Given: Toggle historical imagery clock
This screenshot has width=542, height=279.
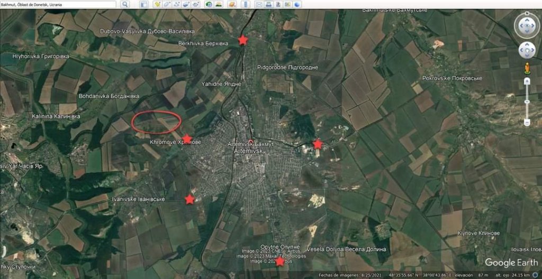Looking at the screenshot, I should [209, 4].
